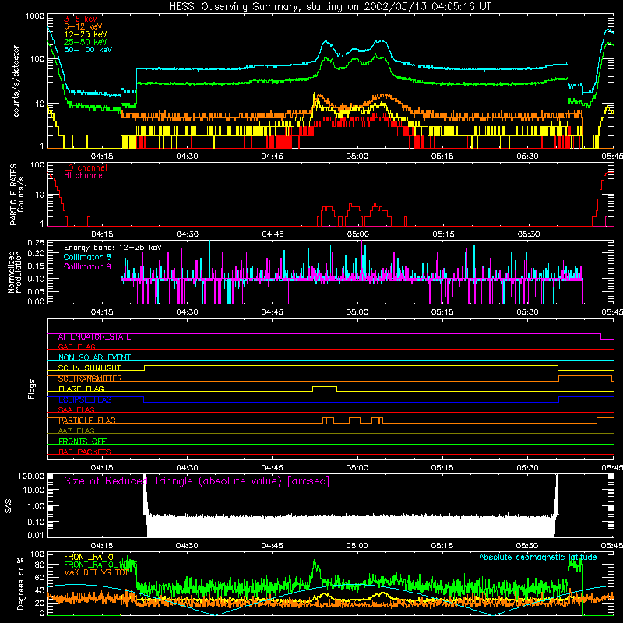Click the Absolute geomagnetic latitude label
Viewport: 623px width, 623px height.
pos(538,558)
